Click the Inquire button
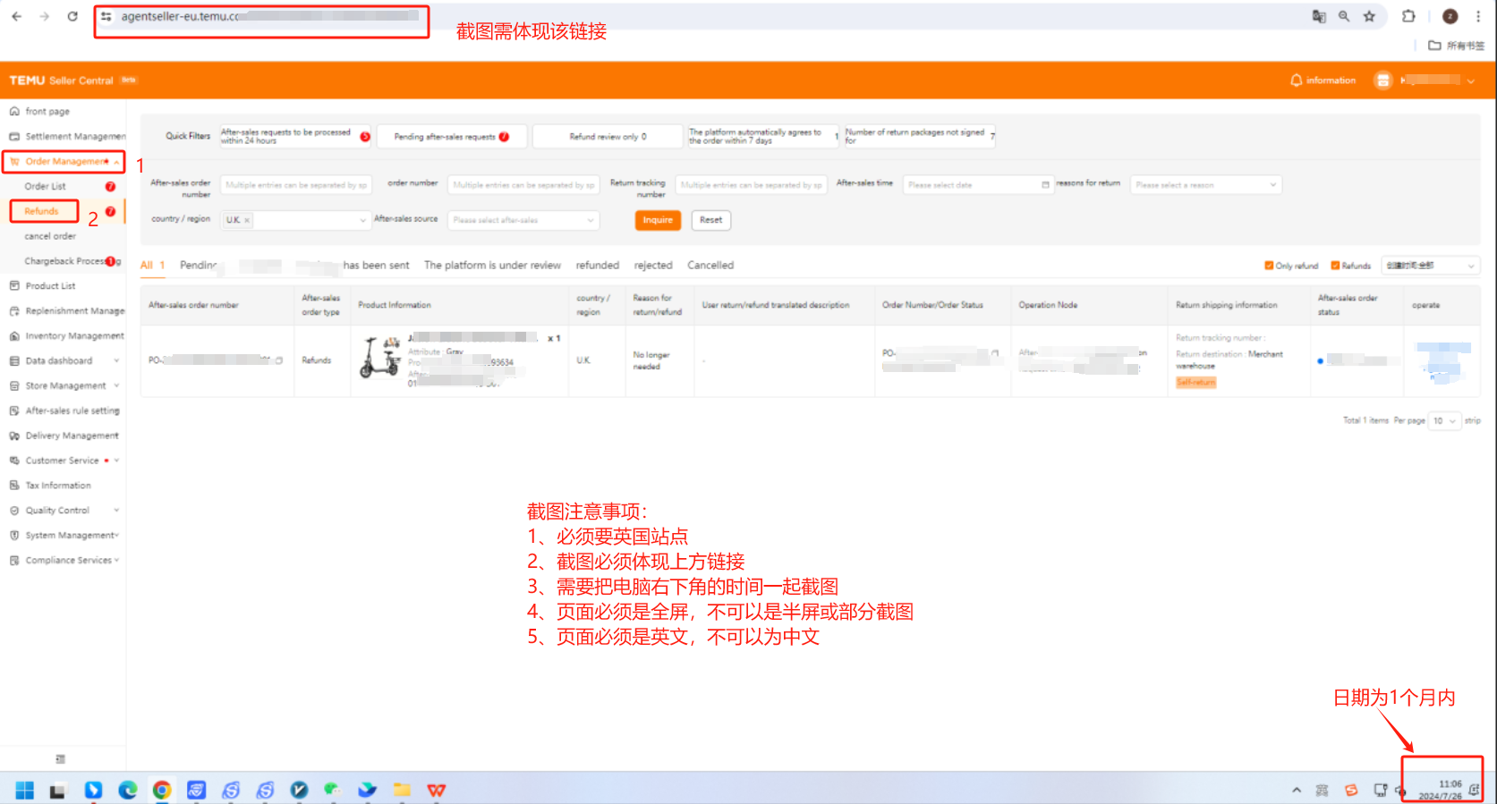The height and width of the screenshot is (804, 1497). [658, 220]
